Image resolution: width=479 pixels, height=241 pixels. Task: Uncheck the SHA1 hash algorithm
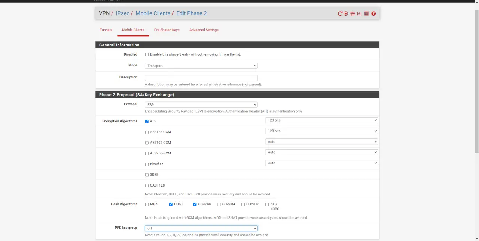pyautogui.click(x=171, y=204)
